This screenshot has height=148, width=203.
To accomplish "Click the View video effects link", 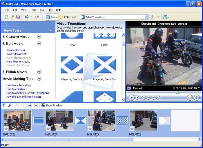I will pyautogui.click(x=17, y=54).
